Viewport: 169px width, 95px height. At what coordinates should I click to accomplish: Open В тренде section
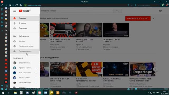(25, 23)
